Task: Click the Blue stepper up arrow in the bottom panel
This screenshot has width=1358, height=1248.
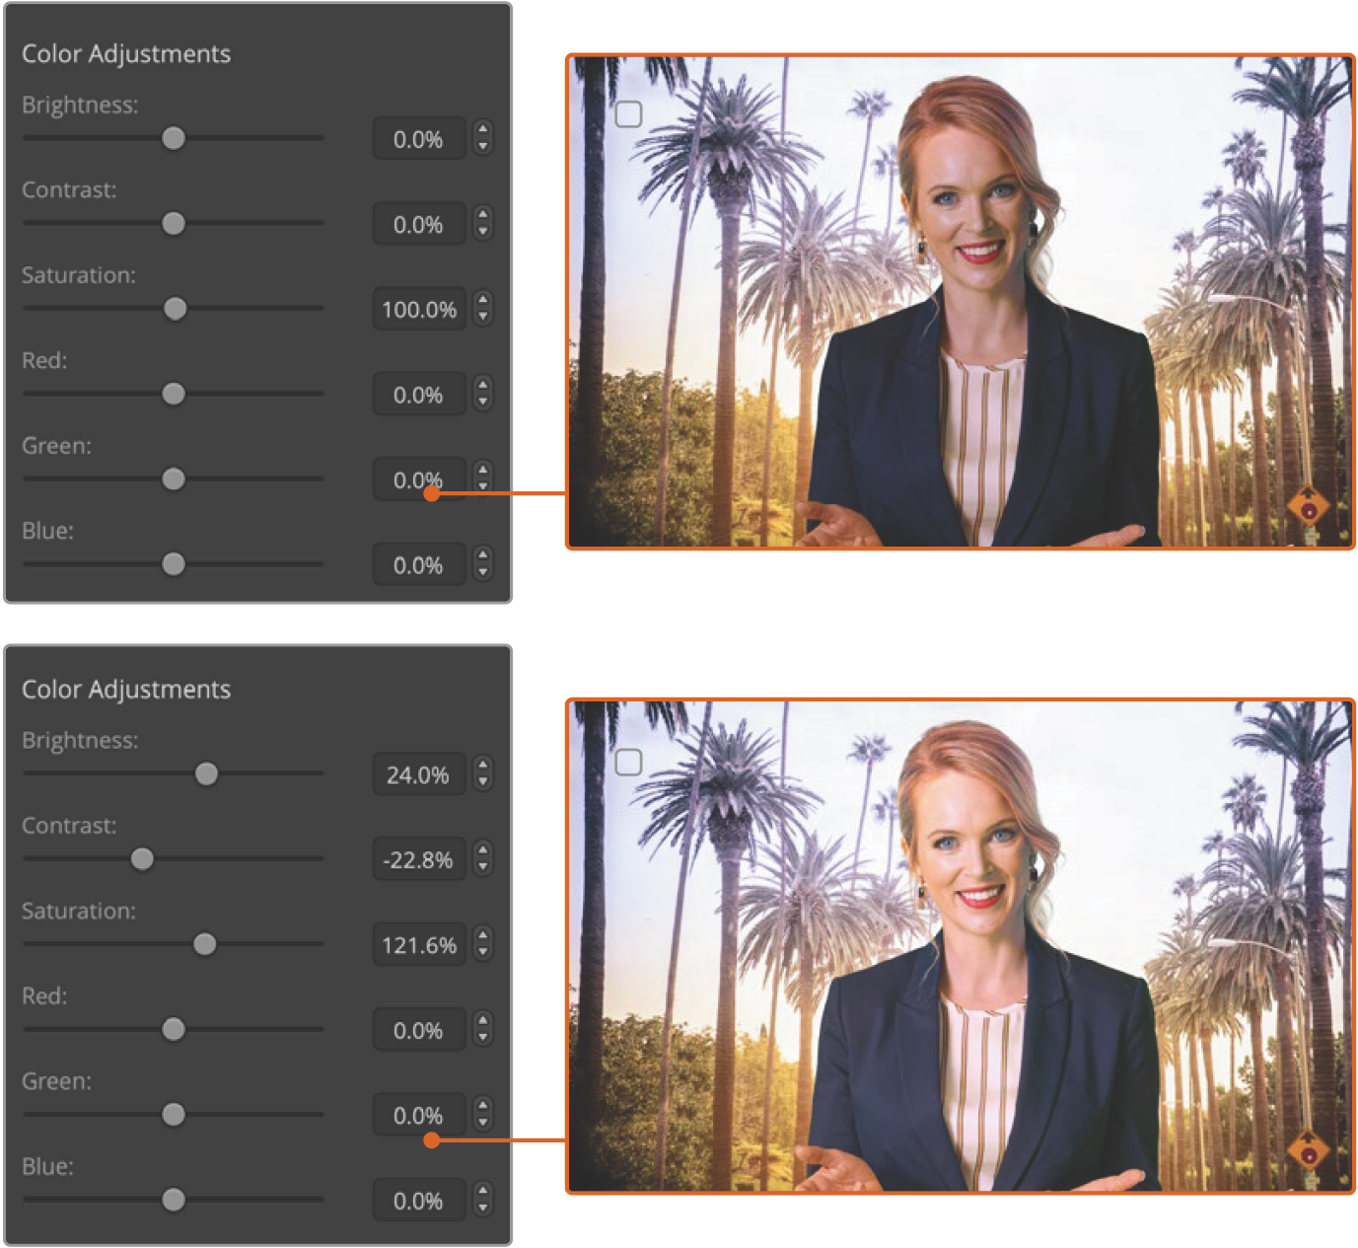Action: click(482, 1191)
